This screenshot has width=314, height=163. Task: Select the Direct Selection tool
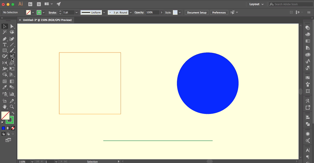12,26
